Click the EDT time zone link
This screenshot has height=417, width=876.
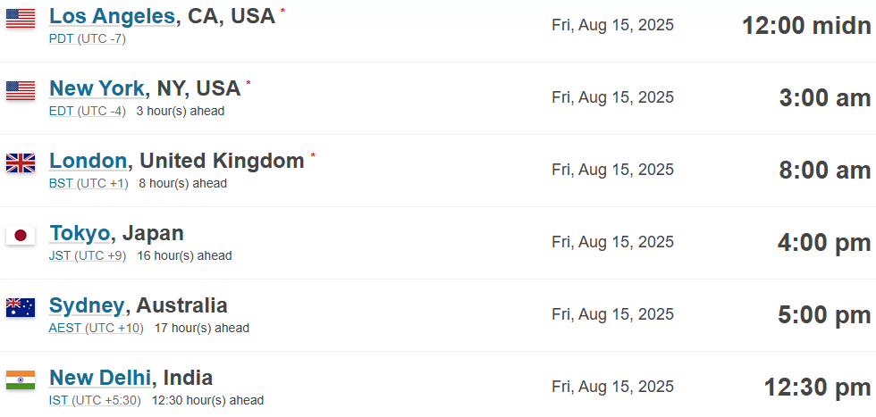click(x=62, y=111)
